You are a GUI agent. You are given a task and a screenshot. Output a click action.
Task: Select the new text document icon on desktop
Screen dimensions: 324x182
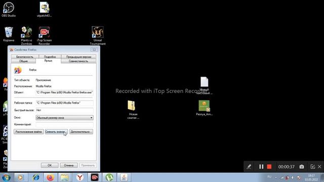pyautogui.click(x=204, y=85)
